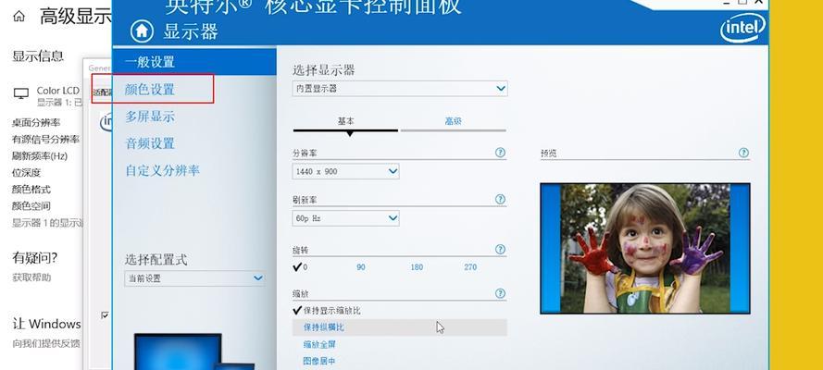Select 保持显示缩放比 scaling option
Screen dimensions: 823x370
[x=327, y=311]
